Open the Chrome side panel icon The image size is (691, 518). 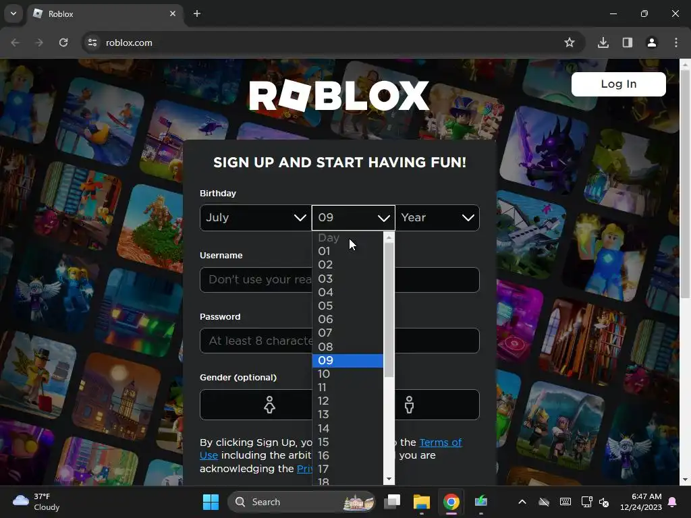point(628,42)
